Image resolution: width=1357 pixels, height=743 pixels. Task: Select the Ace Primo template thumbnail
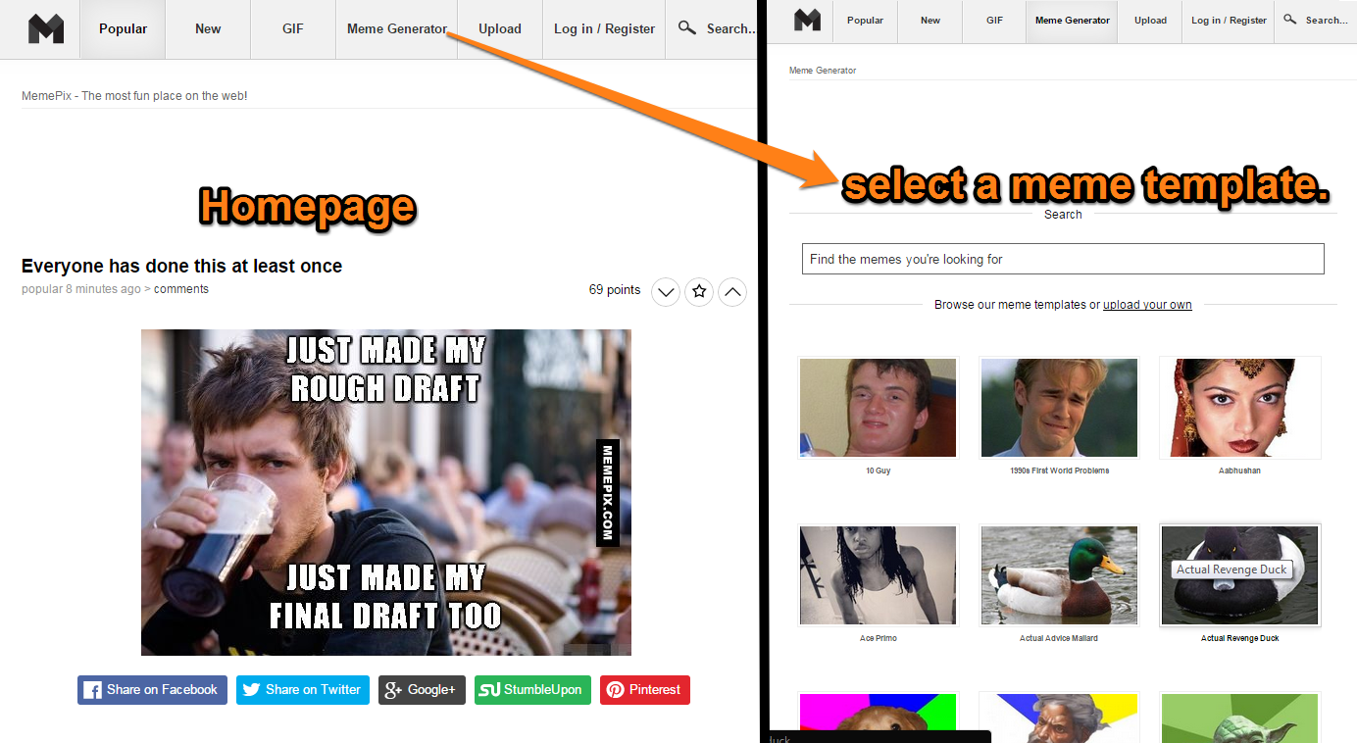click(878, 575)
